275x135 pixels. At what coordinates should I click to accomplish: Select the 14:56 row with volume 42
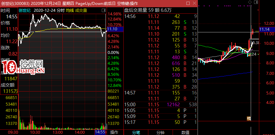click(x=160, y=17)
